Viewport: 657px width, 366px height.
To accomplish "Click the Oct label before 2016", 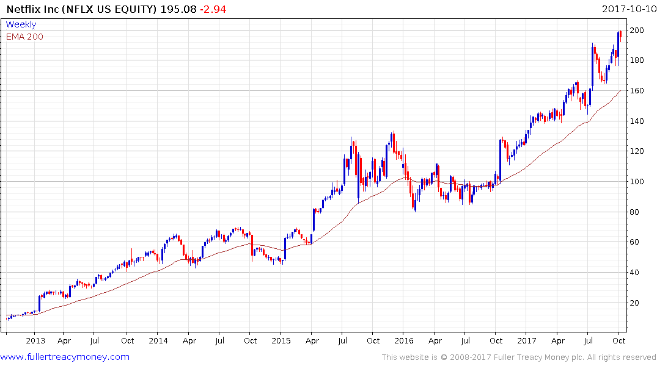I will click(x=373, y=340).
